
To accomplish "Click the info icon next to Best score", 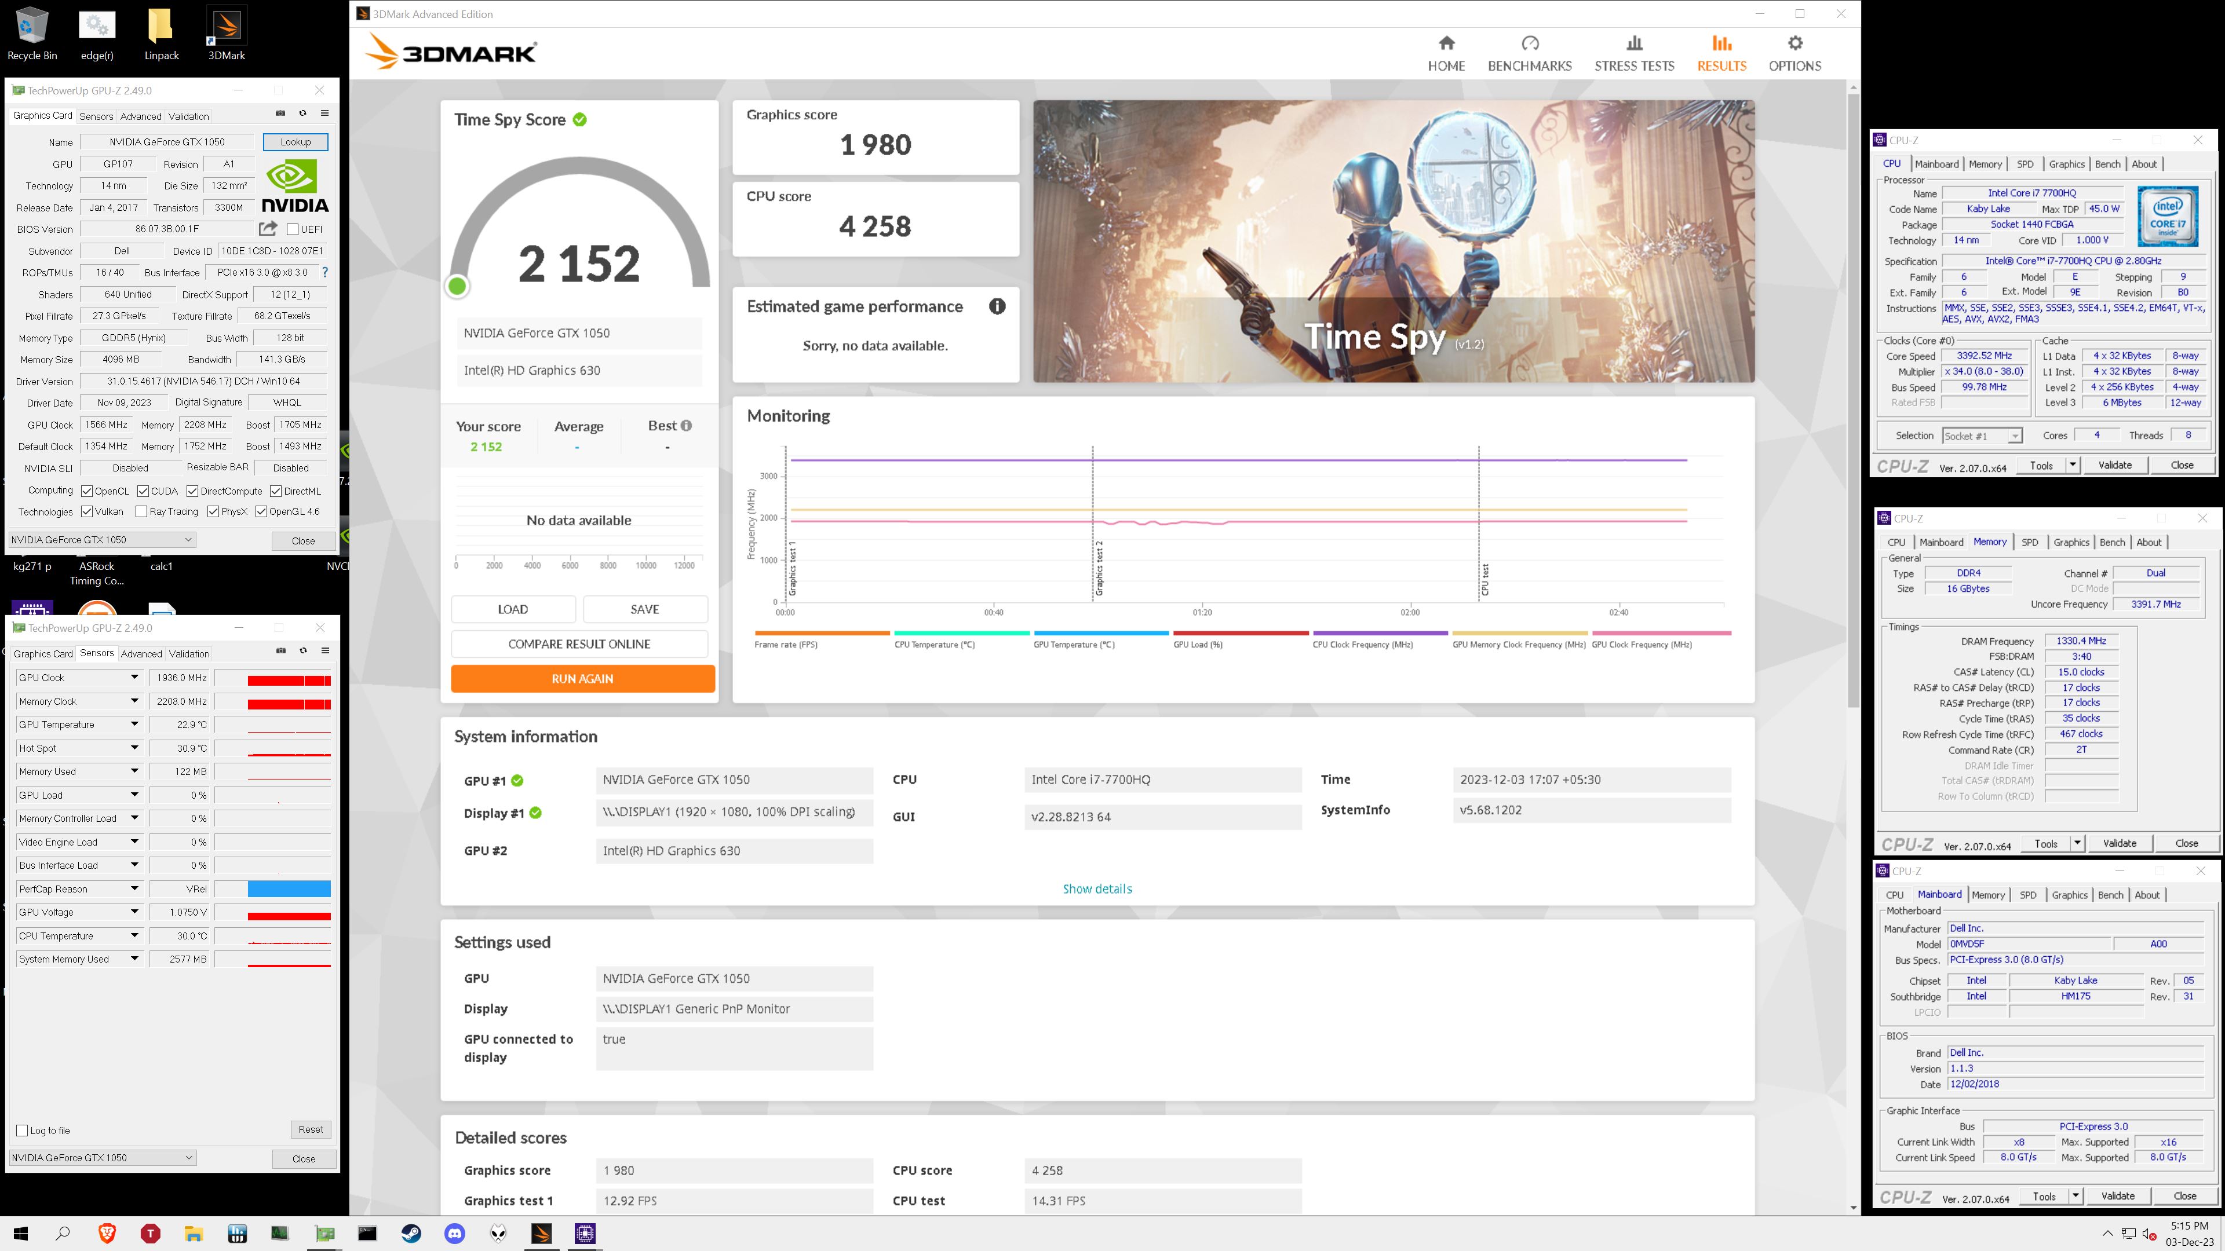I will click(686, 426).
